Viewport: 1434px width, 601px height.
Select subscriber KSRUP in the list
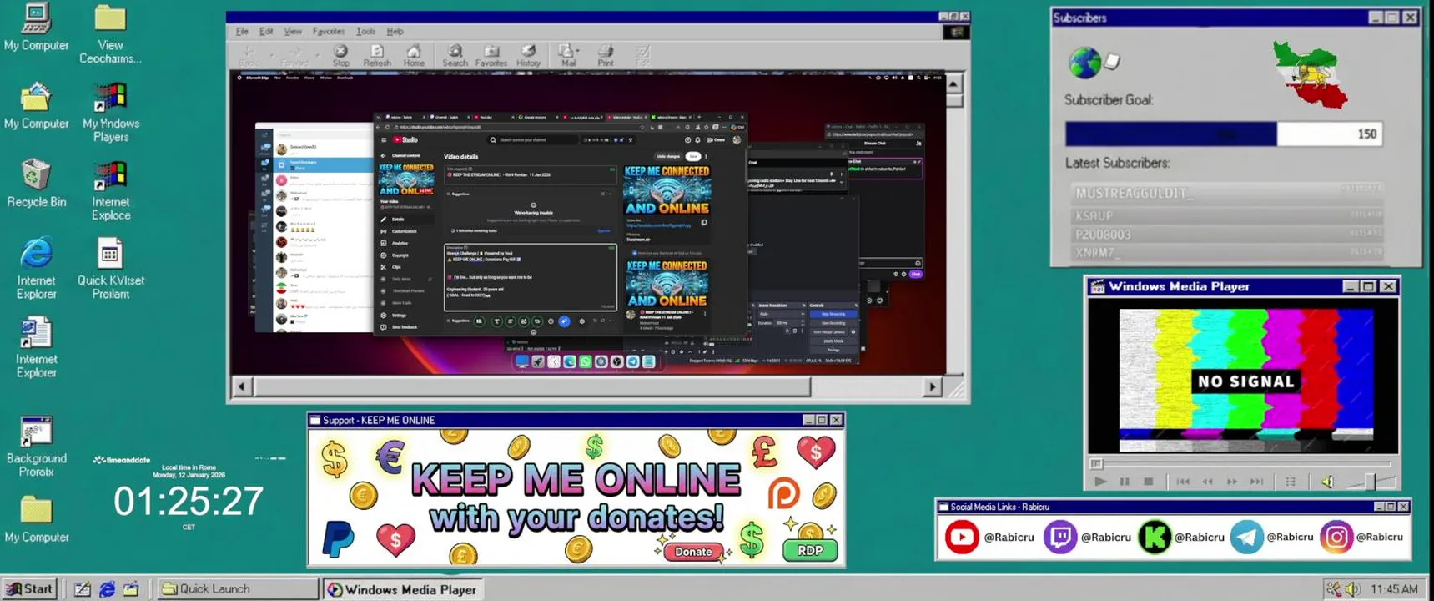(x=1227, y=215)
